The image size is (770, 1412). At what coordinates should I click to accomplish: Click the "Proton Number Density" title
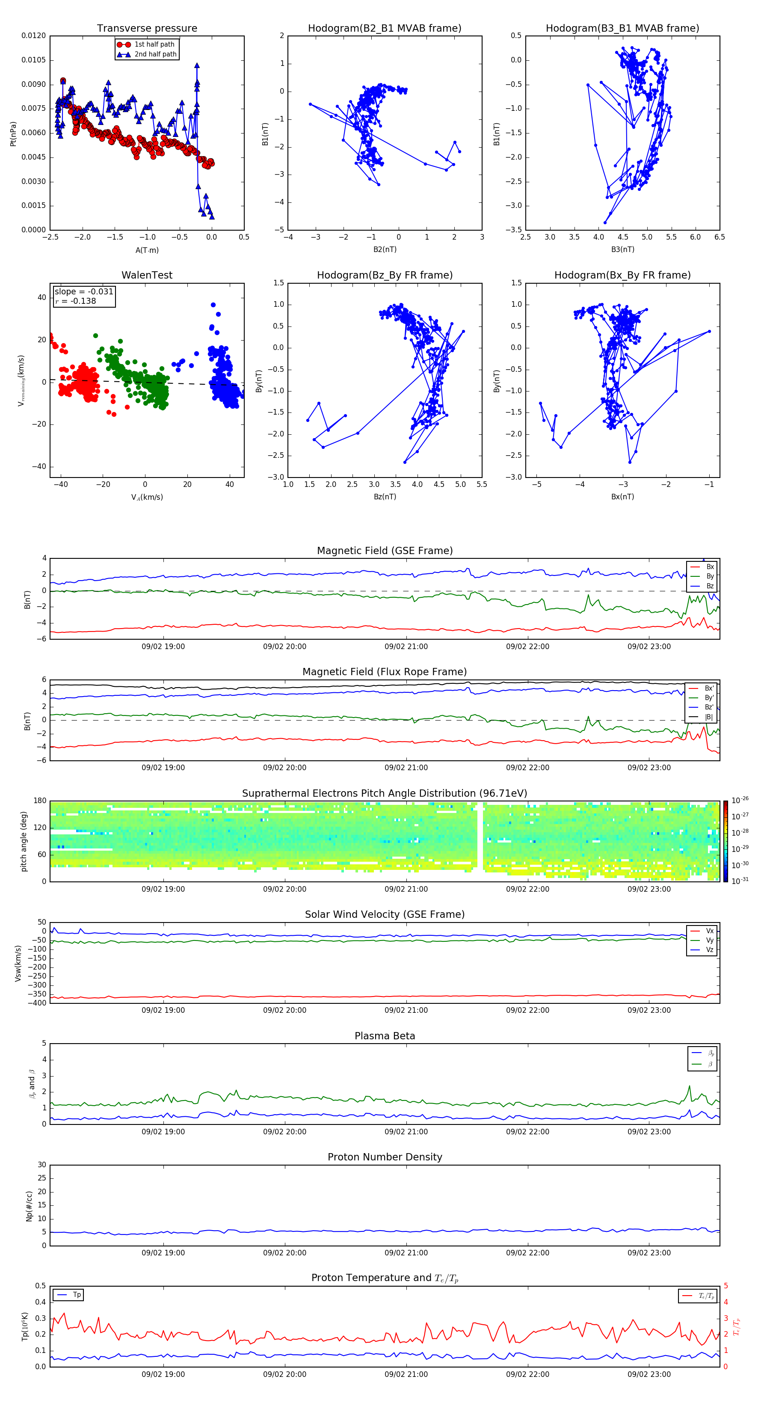[x=385, y=1157]
